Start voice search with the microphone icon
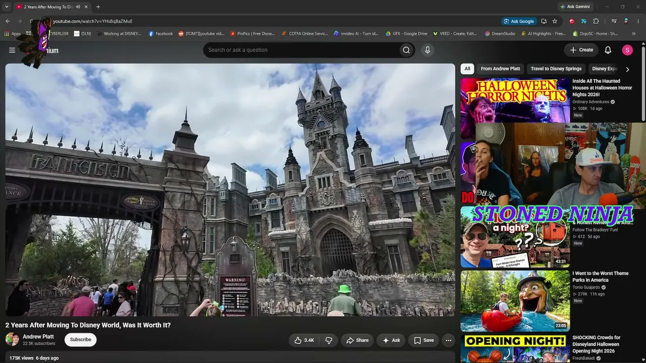This screenshot has width=646, height=363. click(427, 50)
